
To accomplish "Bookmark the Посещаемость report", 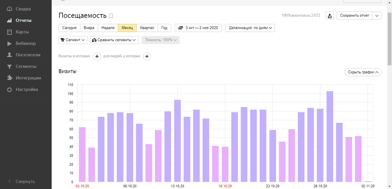I will 111,16.
